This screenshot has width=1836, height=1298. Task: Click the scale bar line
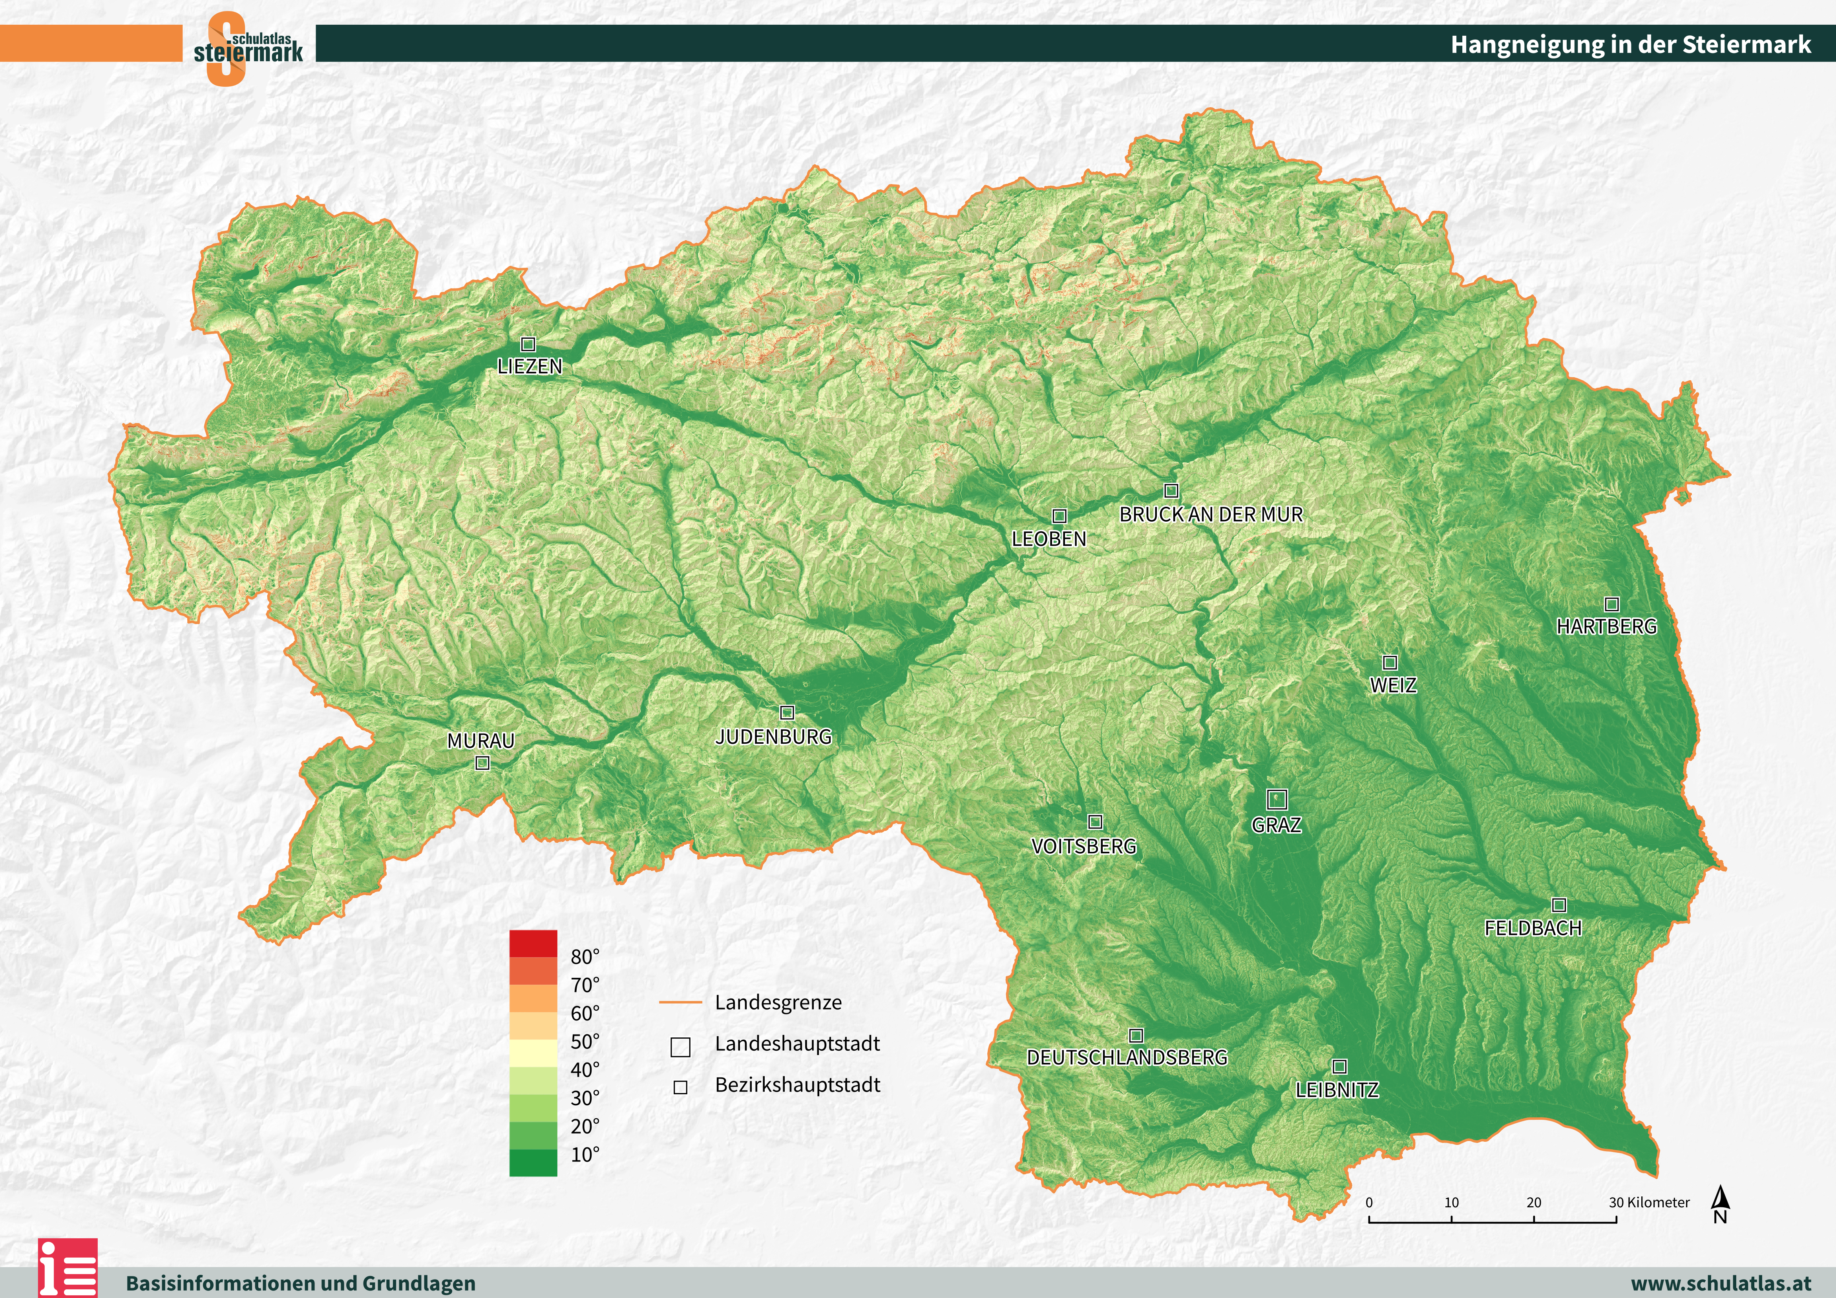1492,1219
